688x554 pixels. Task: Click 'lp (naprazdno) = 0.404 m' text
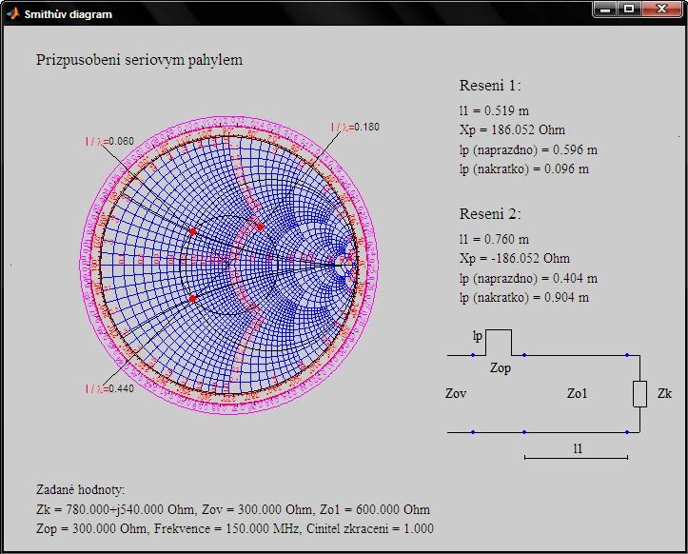pyautogui.click(x=528, y=278)
